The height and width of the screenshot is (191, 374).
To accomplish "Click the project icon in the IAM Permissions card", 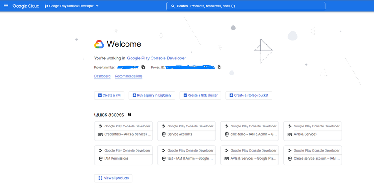I will 101,151.
